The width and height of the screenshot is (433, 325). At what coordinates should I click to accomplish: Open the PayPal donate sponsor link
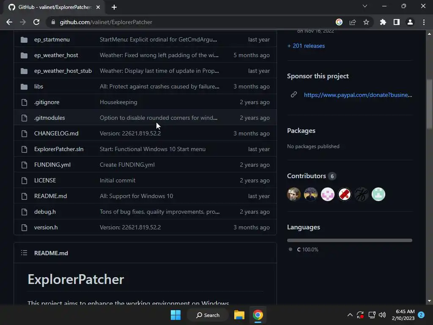tap(358, 95)
